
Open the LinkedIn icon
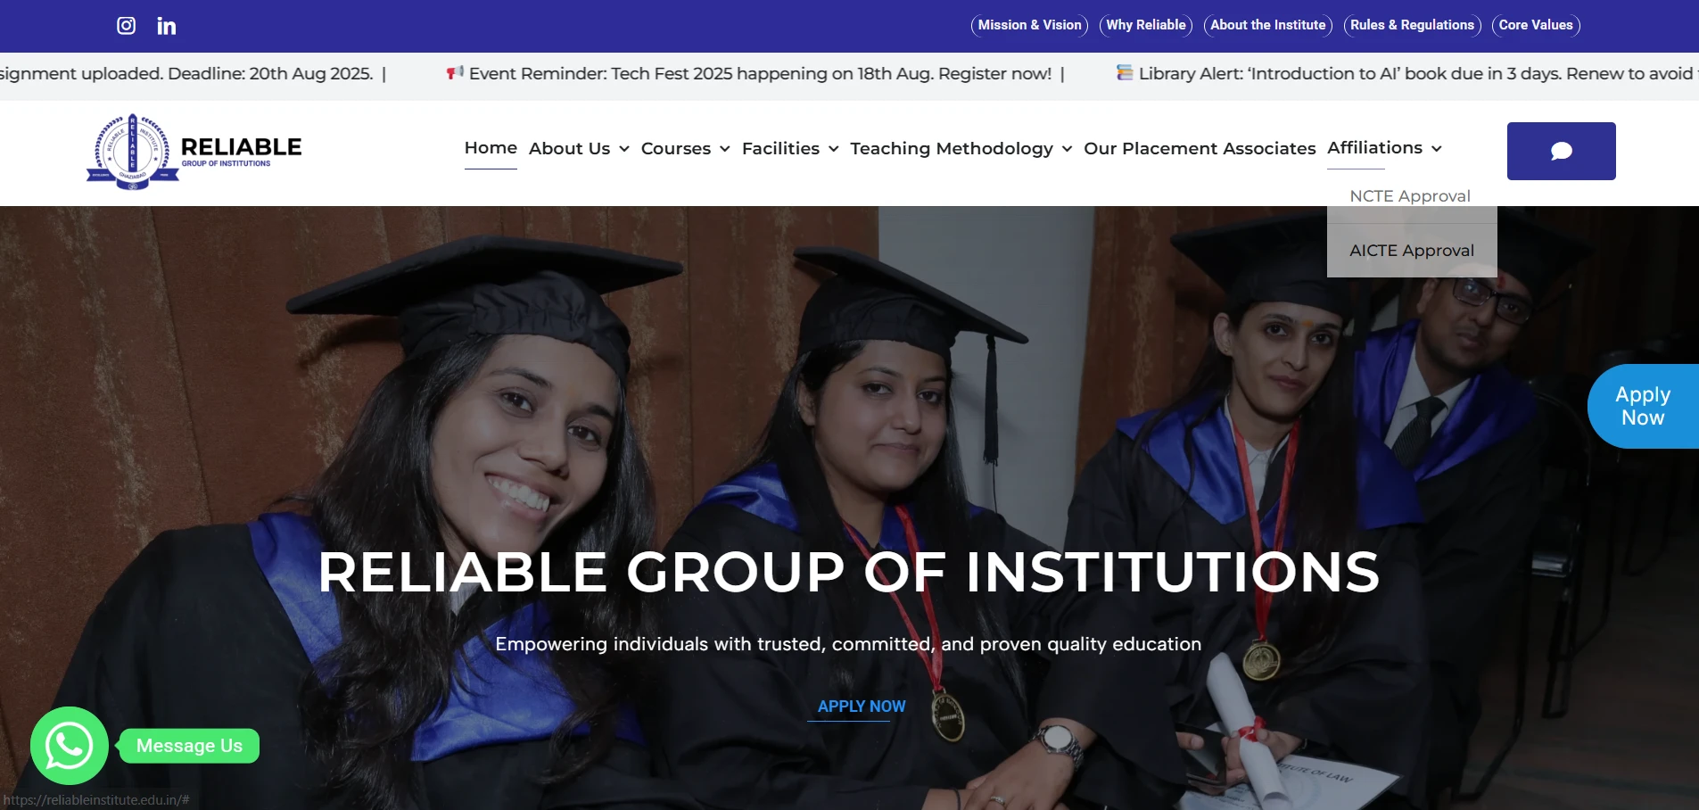(x=167, y=26)
